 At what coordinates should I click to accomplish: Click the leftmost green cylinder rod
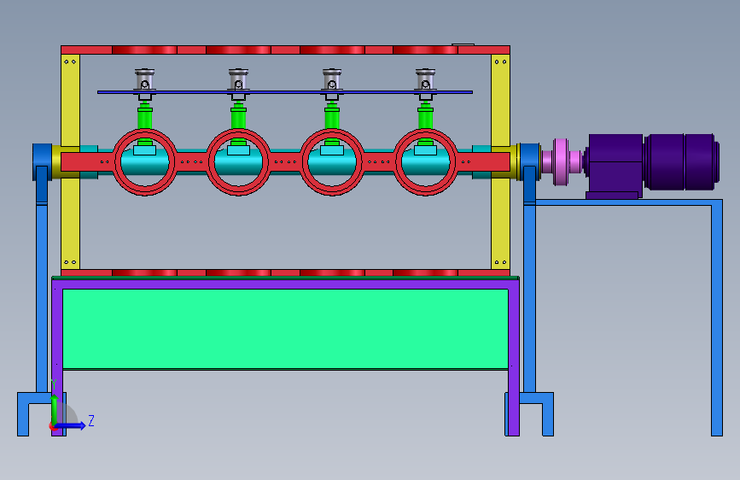click(x=145, y=118)
